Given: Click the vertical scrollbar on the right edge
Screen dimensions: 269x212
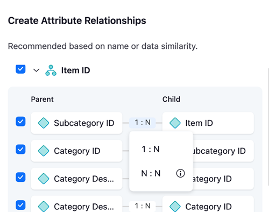Looking at the screenshot, I should [268, 127].
